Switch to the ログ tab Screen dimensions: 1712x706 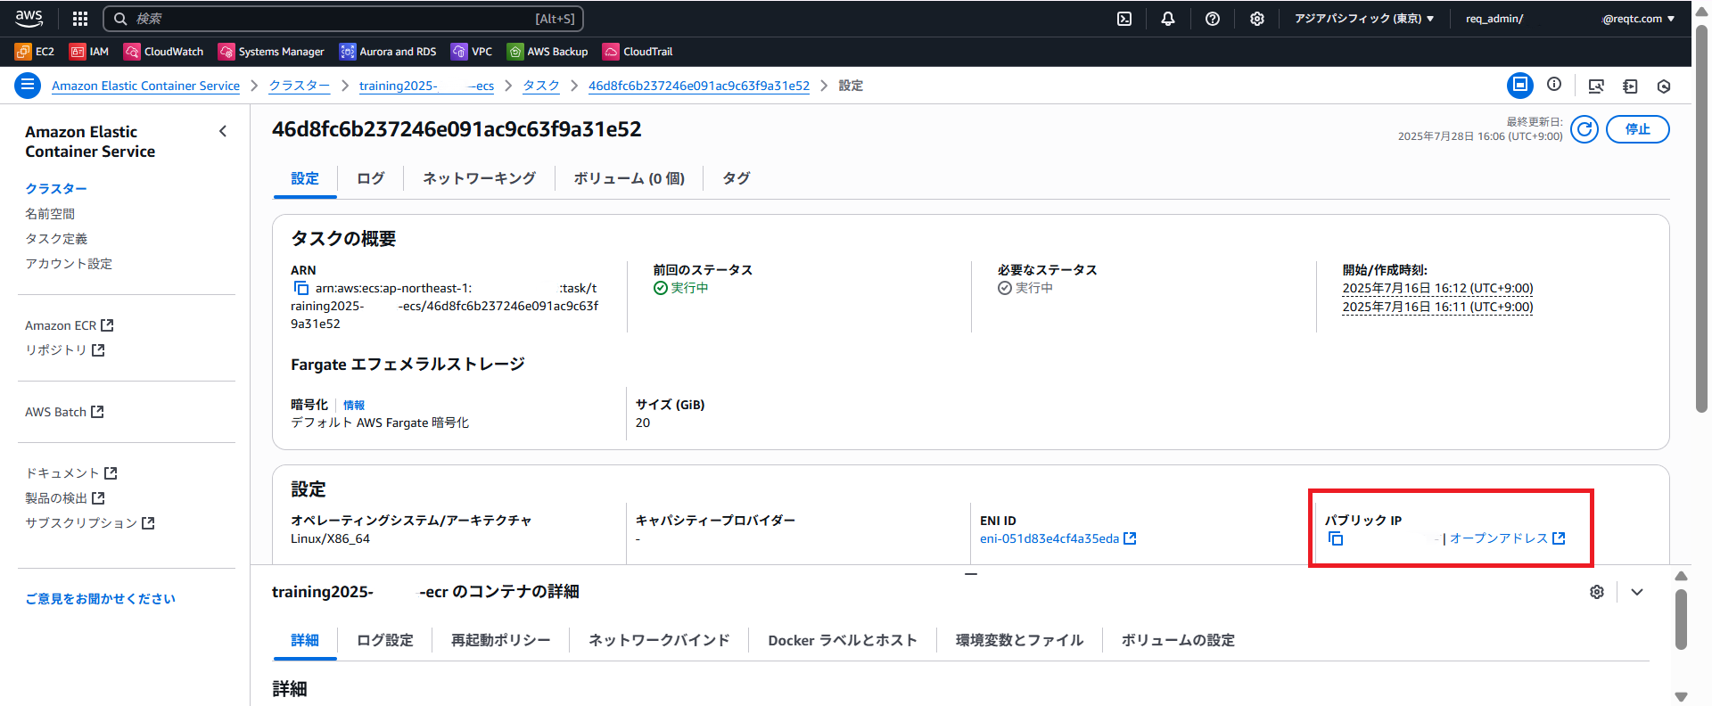[371, 178]
